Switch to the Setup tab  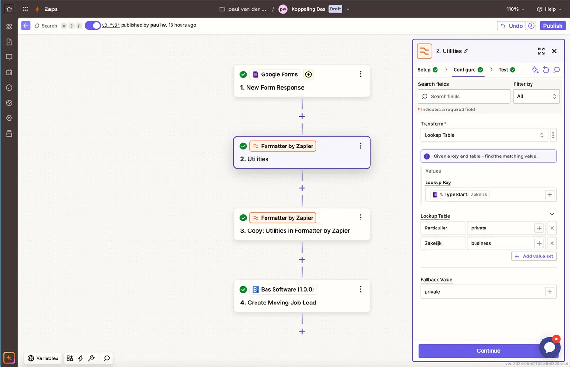tap(427, 70)
